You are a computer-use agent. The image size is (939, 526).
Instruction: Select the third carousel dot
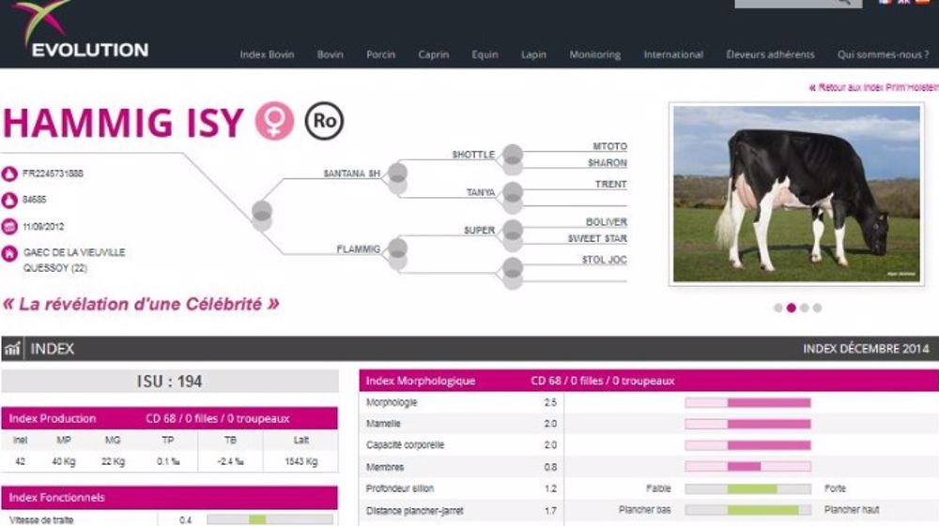pos(805,308)
